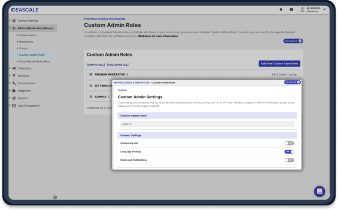Turn off Language Settings toggle
The height and width of the screenshot is (210, 338).
click(x=289, y=152)
